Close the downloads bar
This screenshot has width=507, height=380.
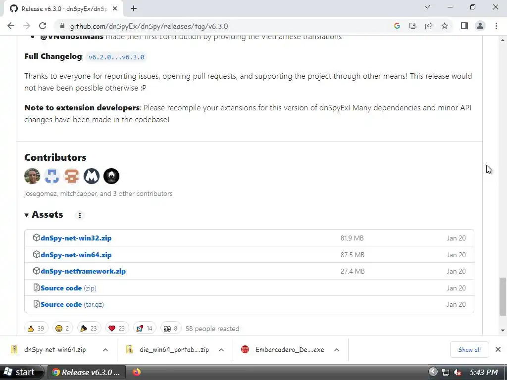(x=498, y=349)
